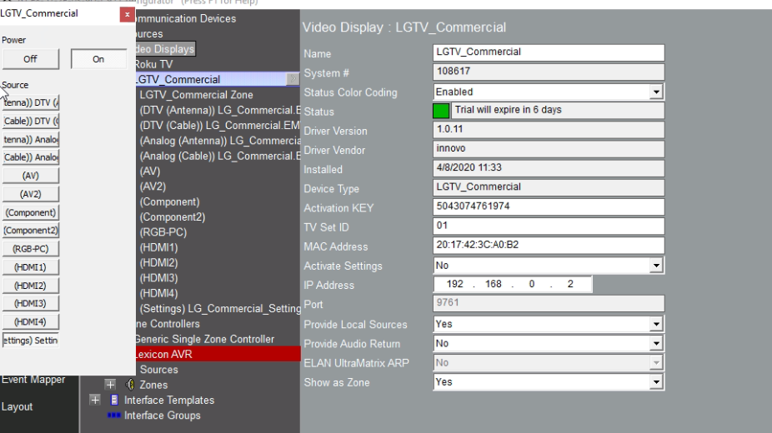Select (RGB-PC) in the tree
The width and height of the screenshot is (772, 433).
(163, 232)
